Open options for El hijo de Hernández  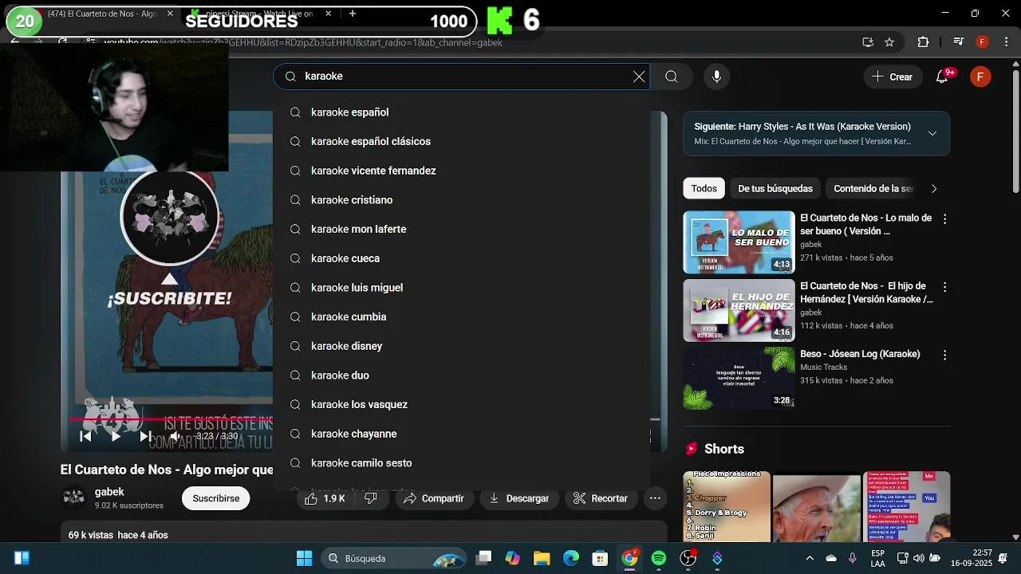(944, 287)
